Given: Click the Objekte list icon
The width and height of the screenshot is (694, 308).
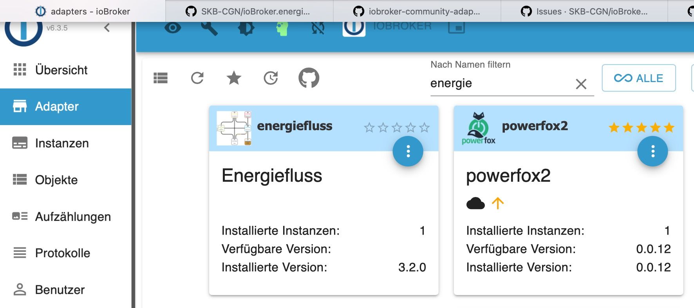Looking at the screenshot, I should point(20,179).
